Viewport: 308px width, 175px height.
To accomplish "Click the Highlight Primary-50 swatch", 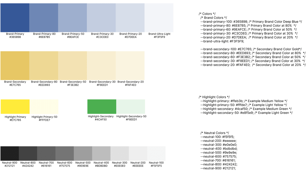I will 44,107.
